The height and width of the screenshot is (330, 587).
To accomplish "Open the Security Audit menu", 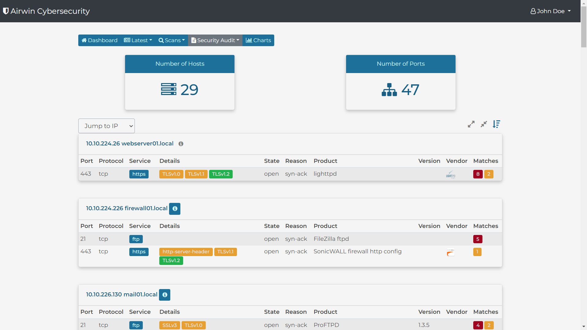I will coord(215,40).
